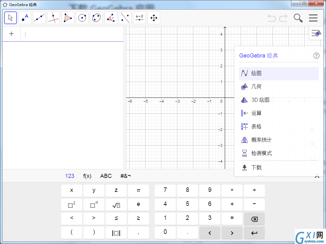Select the Slider a=2 tool

[139, 18]
